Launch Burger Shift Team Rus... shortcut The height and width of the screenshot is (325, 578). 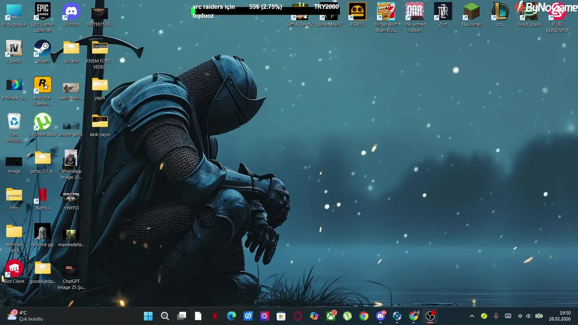tap(386, 18)
